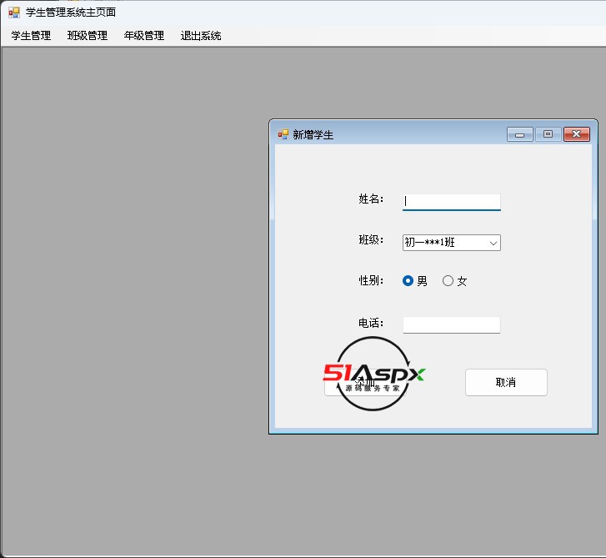Click the 性别: label

pyautogui.click(x=371, y=281)
